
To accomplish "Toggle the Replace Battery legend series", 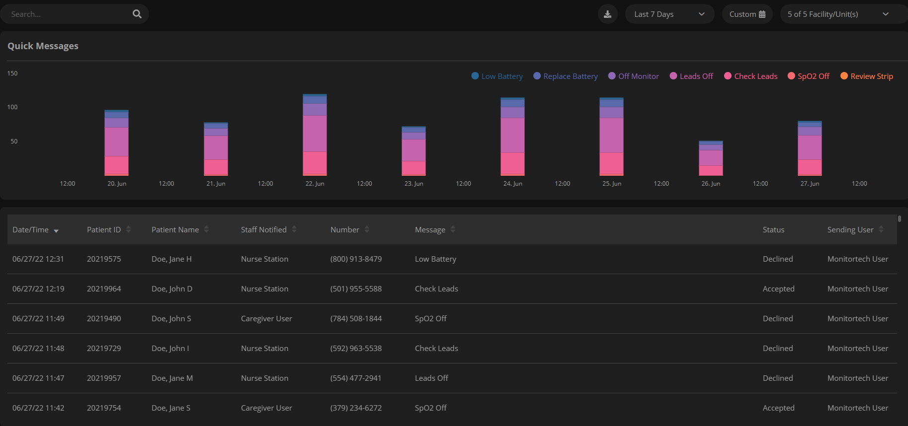I will [566, 76].
